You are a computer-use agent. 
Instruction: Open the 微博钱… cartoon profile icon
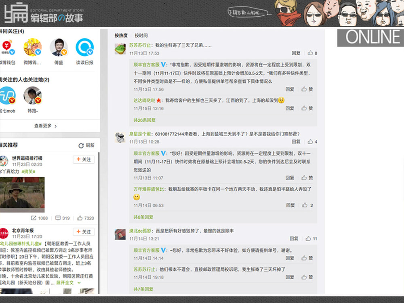(32, 47)
